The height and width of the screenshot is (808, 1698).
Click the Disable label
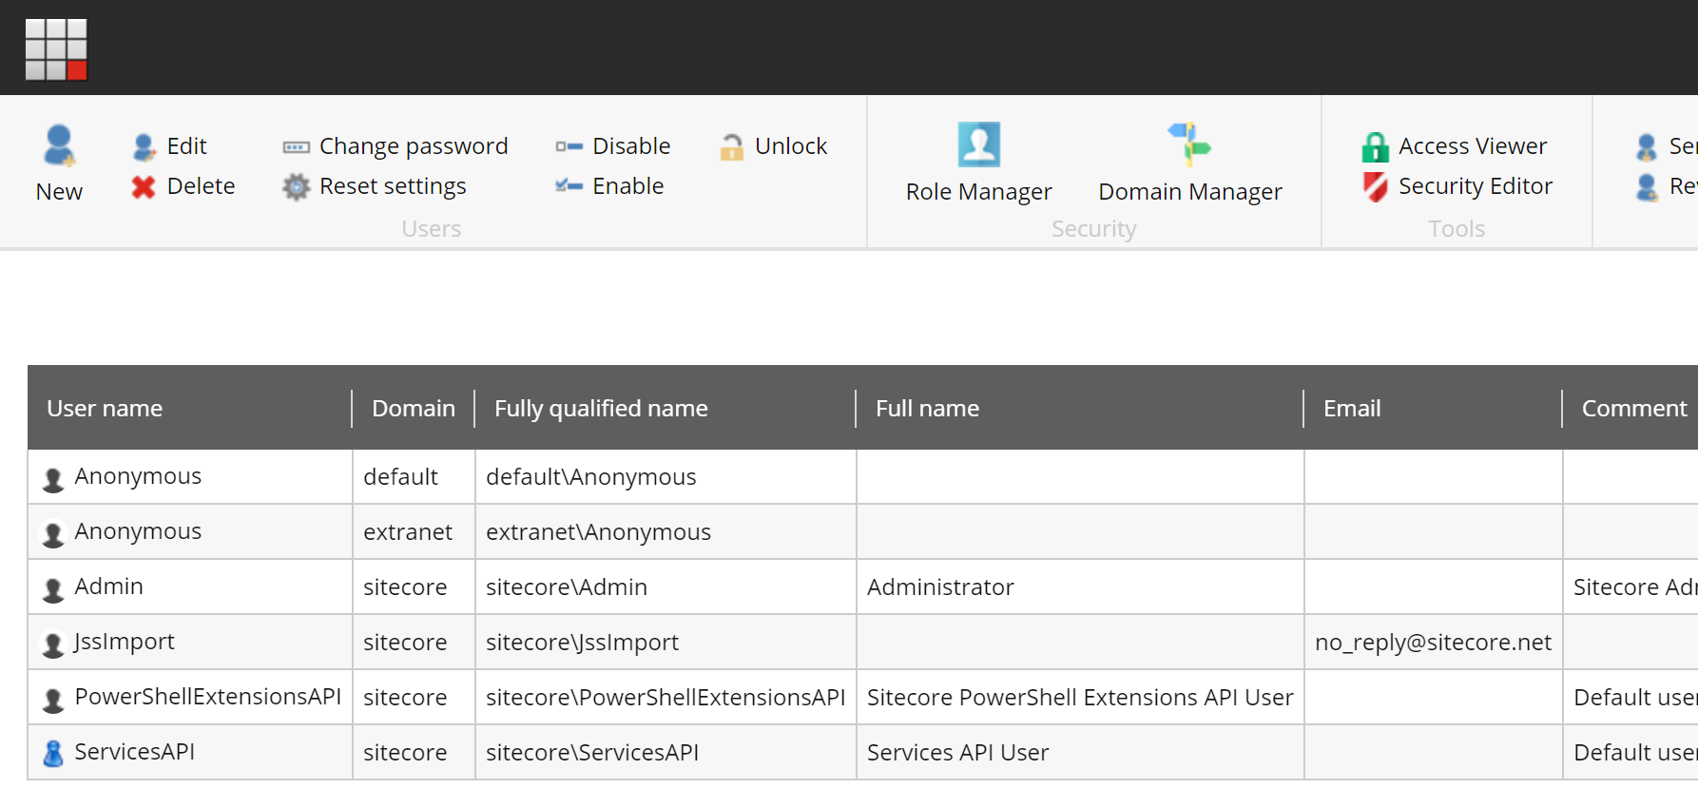[631, 146]
